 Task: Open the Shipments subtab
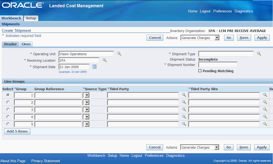11,24
